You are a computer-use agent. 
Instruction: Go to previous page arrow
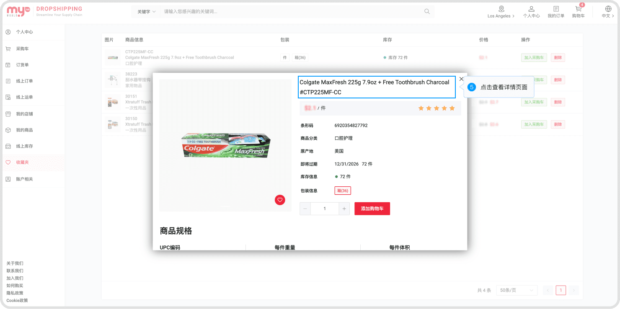click(x=548, y=290)
